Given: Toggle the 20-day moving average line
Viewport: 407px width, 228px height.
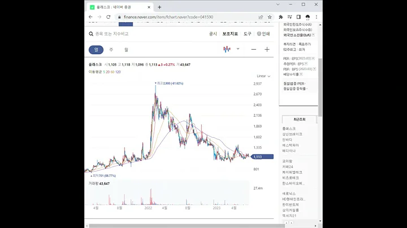Looking at the screenshot, I should (x=108, y=72).
